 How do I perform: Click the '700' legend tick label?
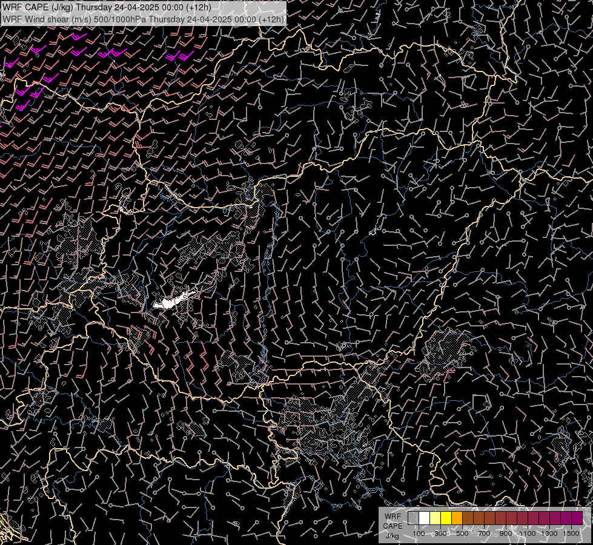click(x=484, y=533)
